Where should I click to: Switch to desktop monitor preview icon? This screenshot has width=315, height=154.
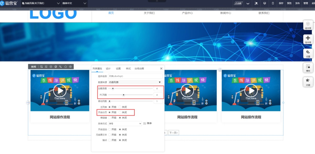[x=265, y=3]
